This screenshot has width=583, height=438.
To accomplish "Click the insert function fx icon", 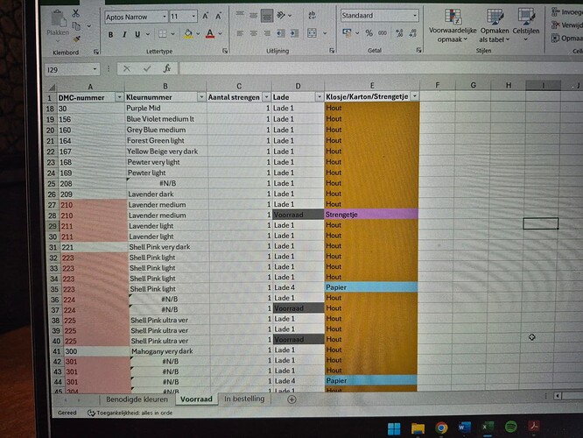I will tap(166, 68).
